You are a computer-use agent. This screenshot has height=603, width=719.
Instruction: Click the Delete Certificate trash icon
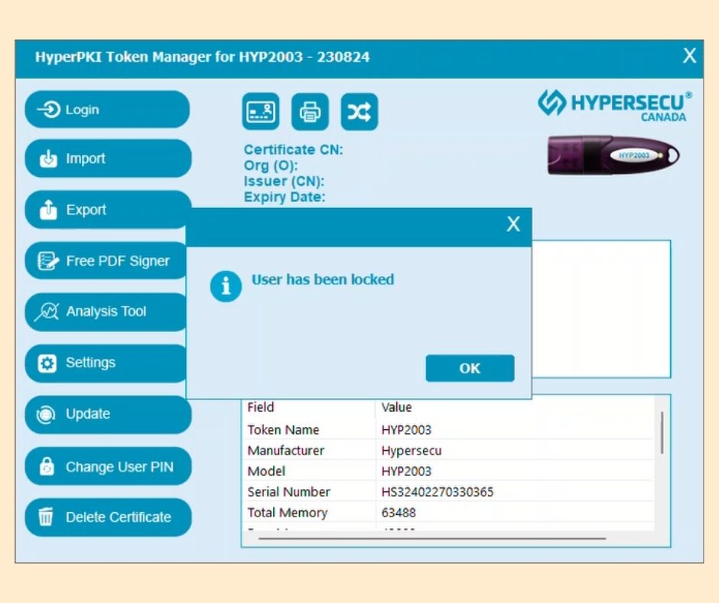[x=46, y=517]
